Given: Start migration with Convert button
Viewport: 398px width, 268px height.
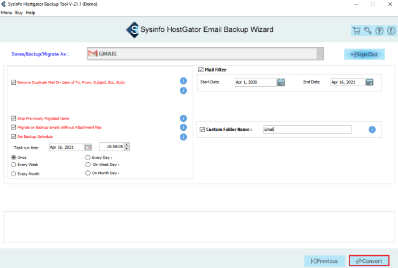Looking at the screenshot, I should [x=369, y=261].
